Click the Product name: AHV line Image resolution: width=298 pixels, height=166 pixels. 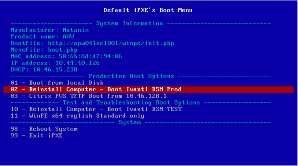(42, 37)
